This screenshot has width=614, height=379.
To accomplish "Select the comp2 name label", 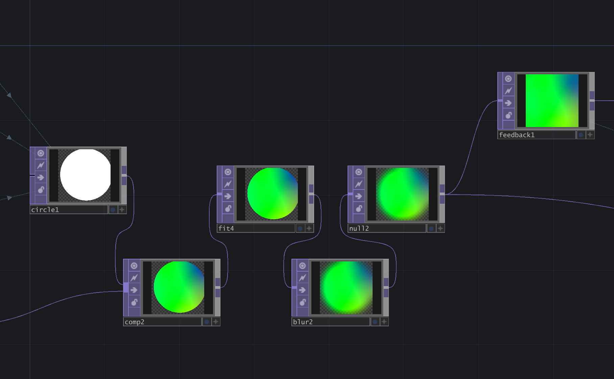I will click(x=162, y=322).
